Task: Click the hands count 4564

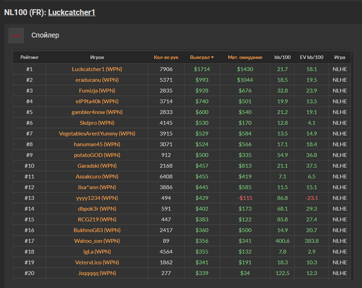Action: pyautogui.click(x=166, y=251)
